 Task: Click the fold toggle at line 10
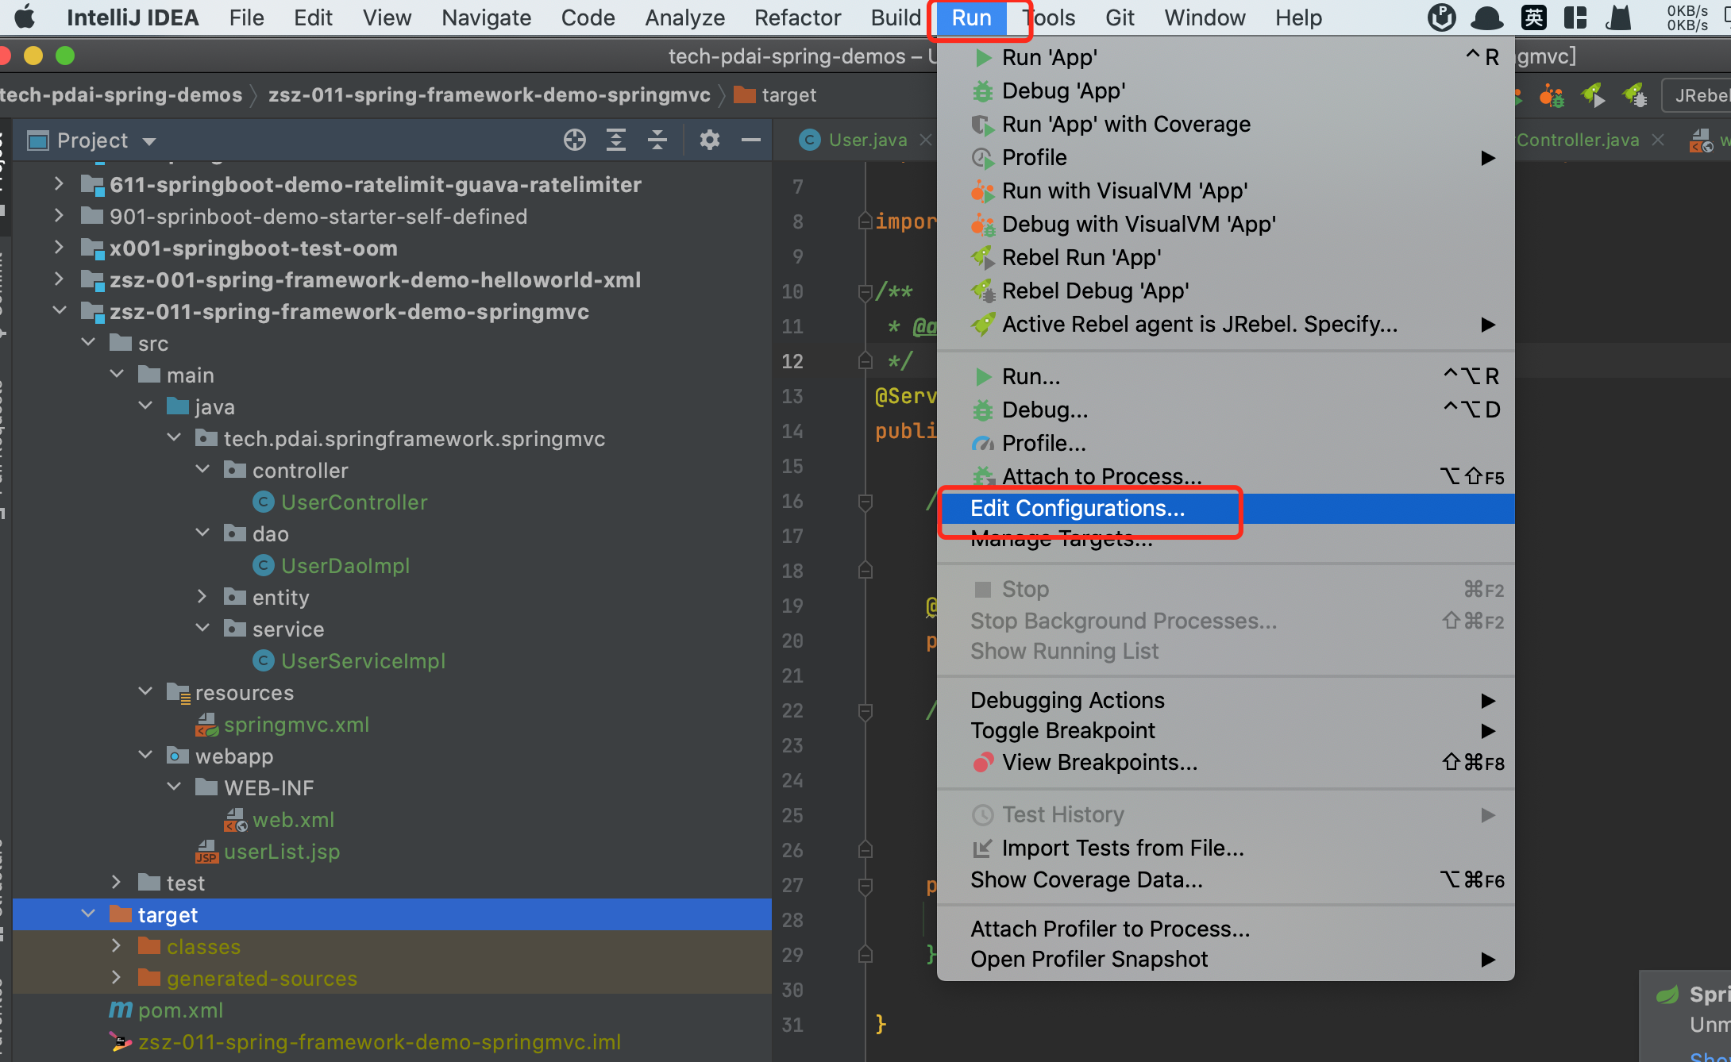pyautogui.click(x=865, y=292)
